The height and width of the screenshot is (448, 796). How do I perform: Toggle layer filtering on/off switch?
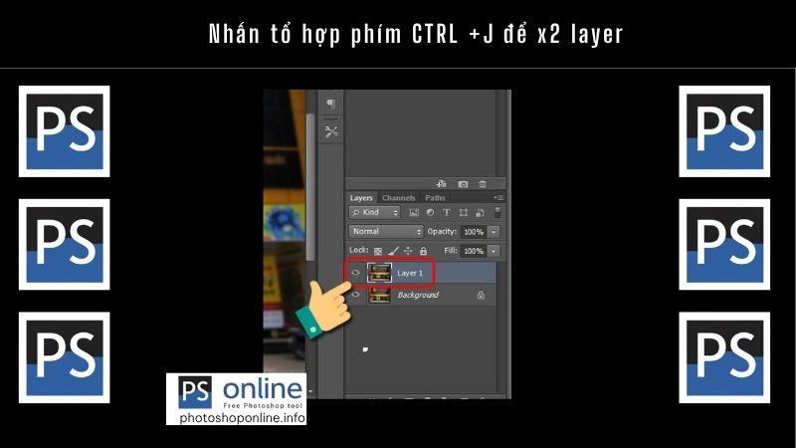coord(497,212)
